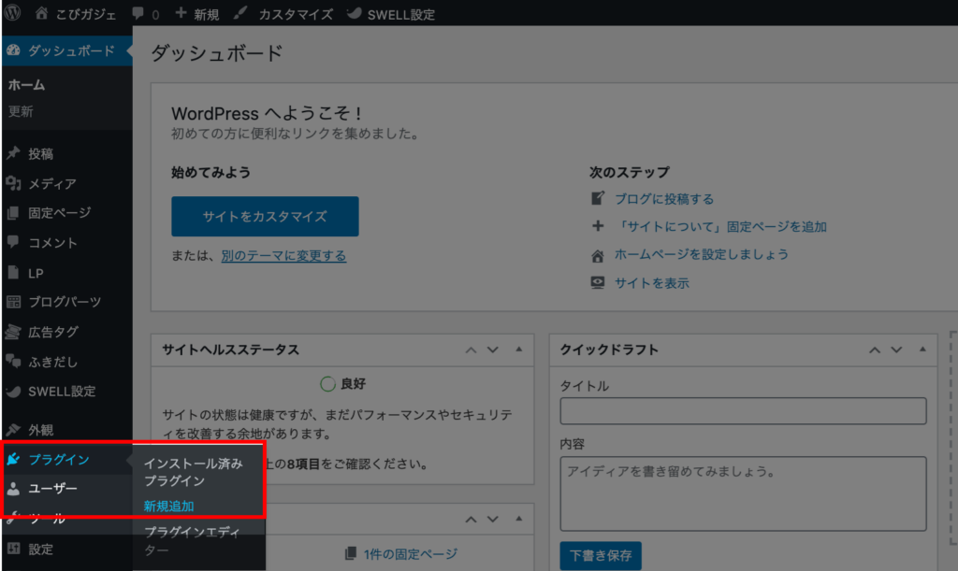Click into the 内容 draft textarea
958x571 pixels.
pos(743,493)
